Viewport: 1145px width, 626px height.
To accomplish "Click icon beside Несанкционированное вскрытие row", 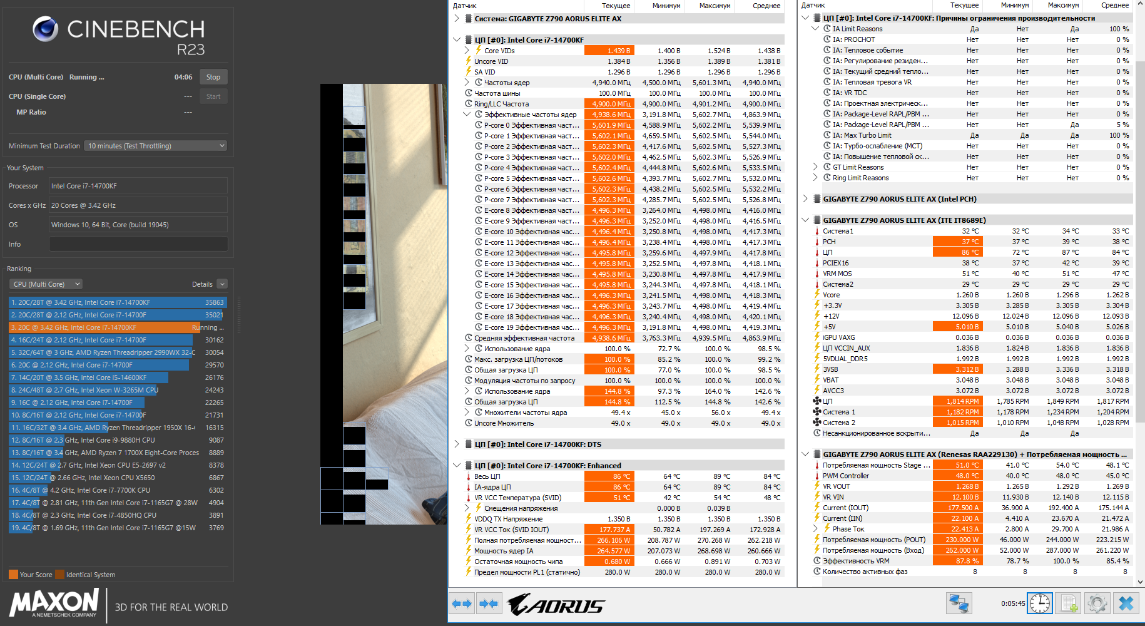I will pos(817,433).
